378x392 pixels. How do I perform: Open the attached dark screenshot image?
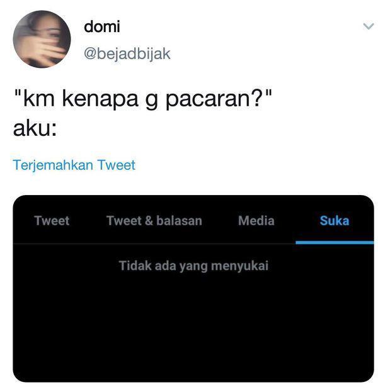193,289
